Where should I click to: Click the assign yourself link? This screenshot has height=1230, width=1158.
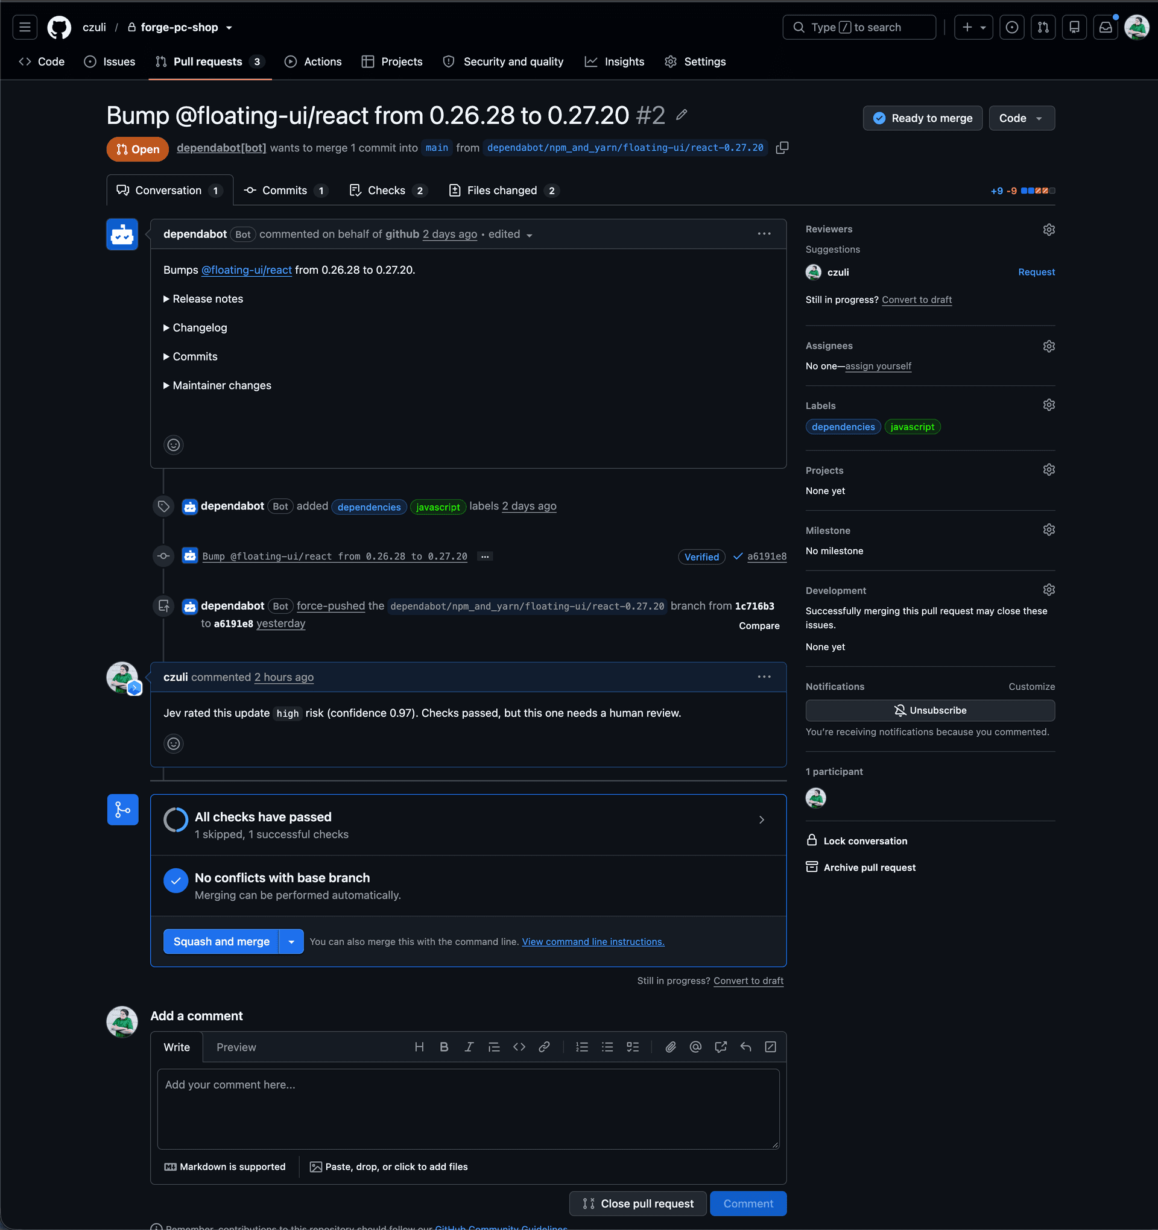pyautogui.click(x=878, y=366)
